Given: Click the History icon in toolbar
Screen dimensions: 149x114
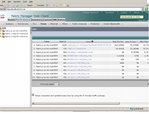Looking at the screenshot, I should [47, 5].
